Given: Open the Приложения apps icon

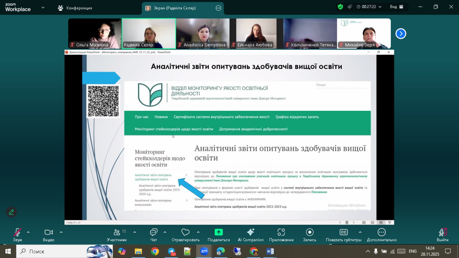Looking at the screenshot, I should (x=281, y=233).
